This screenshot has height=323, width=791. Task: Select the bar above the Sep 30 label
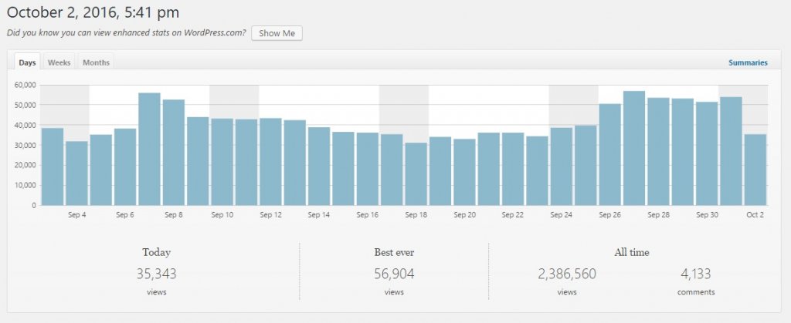(x=707, y=153)
